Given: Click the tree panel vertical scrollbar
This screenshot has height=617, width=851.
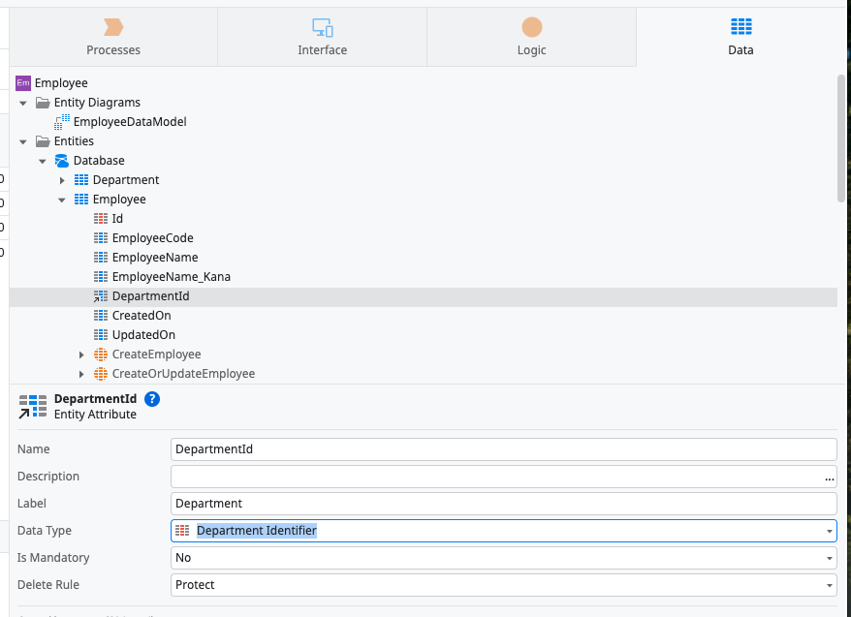Looking at the screenshot, I should tap(841, 139).
